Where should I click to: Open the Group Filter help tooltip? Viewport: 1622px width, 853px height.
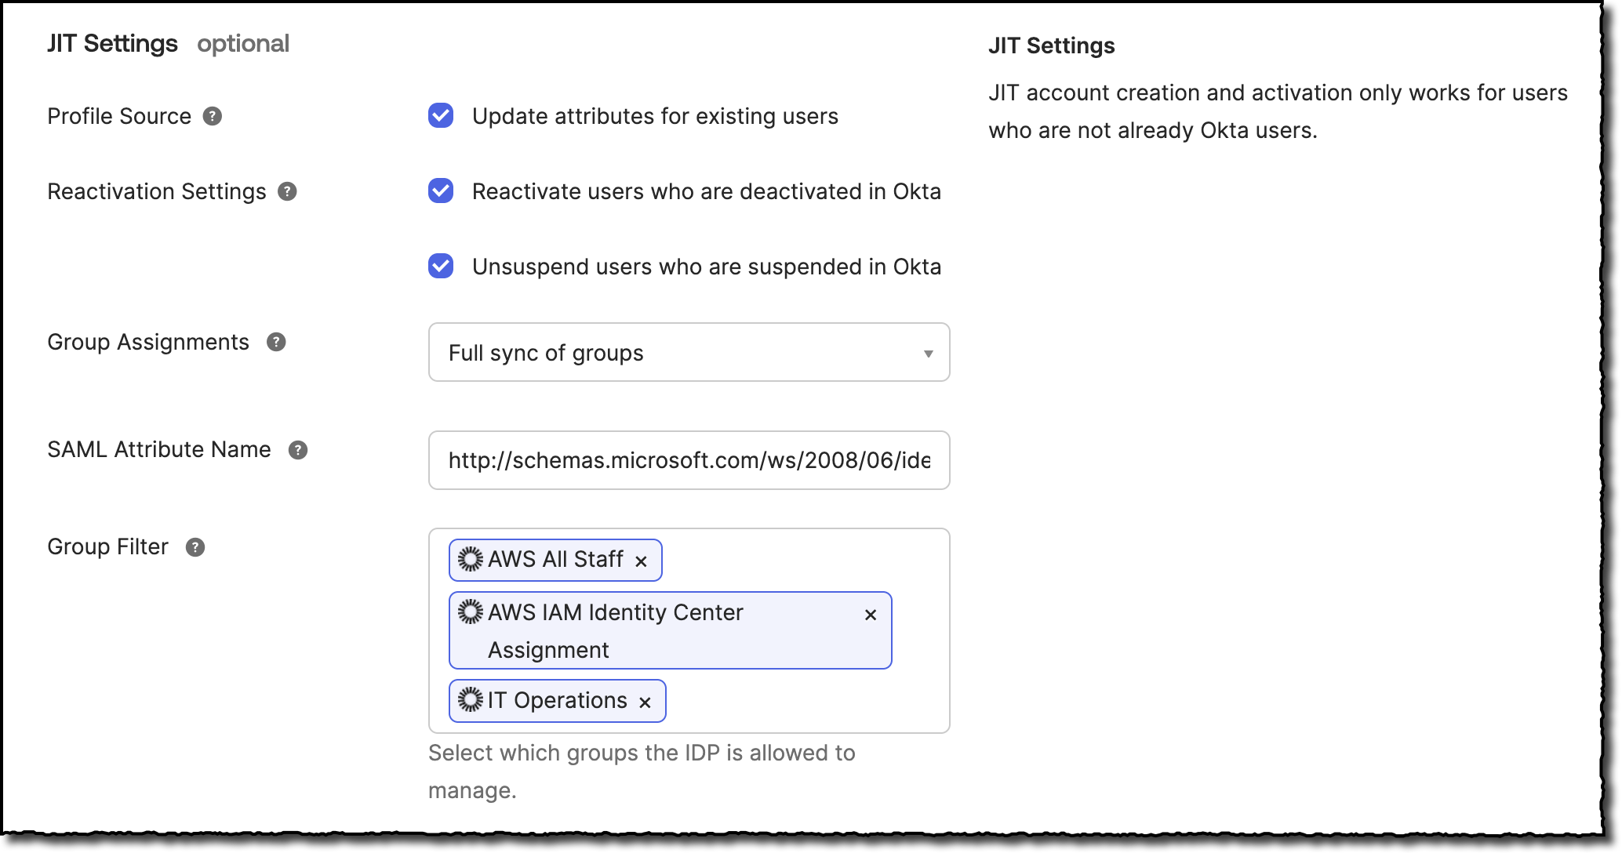(195, 546)
